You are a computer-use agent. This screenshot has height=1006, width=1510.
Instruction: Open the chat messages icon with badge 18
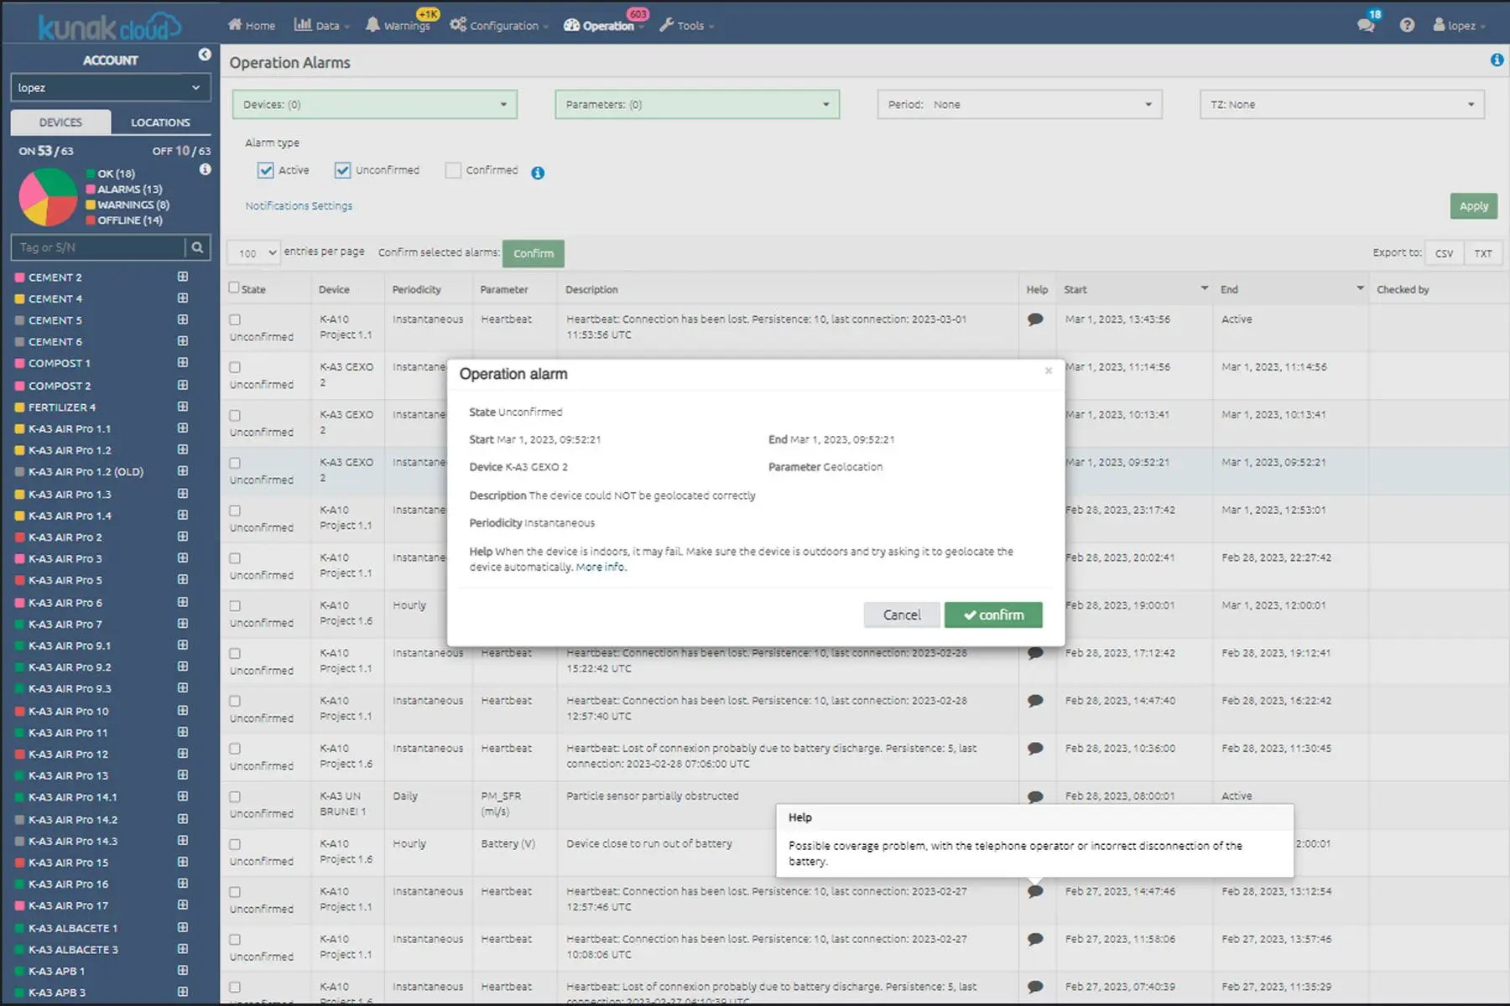[x=1366, y=25]
